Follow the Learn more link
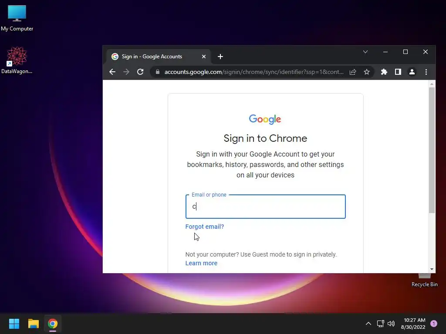Screen dimensions: 446x334 pos(201,263)
